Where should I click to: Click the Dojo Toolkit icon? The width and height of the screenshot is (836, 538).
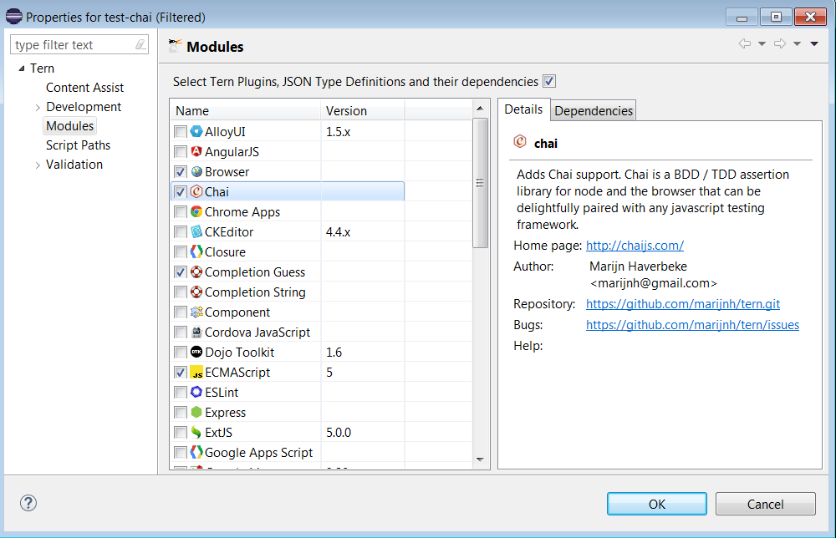coord(196,353)
